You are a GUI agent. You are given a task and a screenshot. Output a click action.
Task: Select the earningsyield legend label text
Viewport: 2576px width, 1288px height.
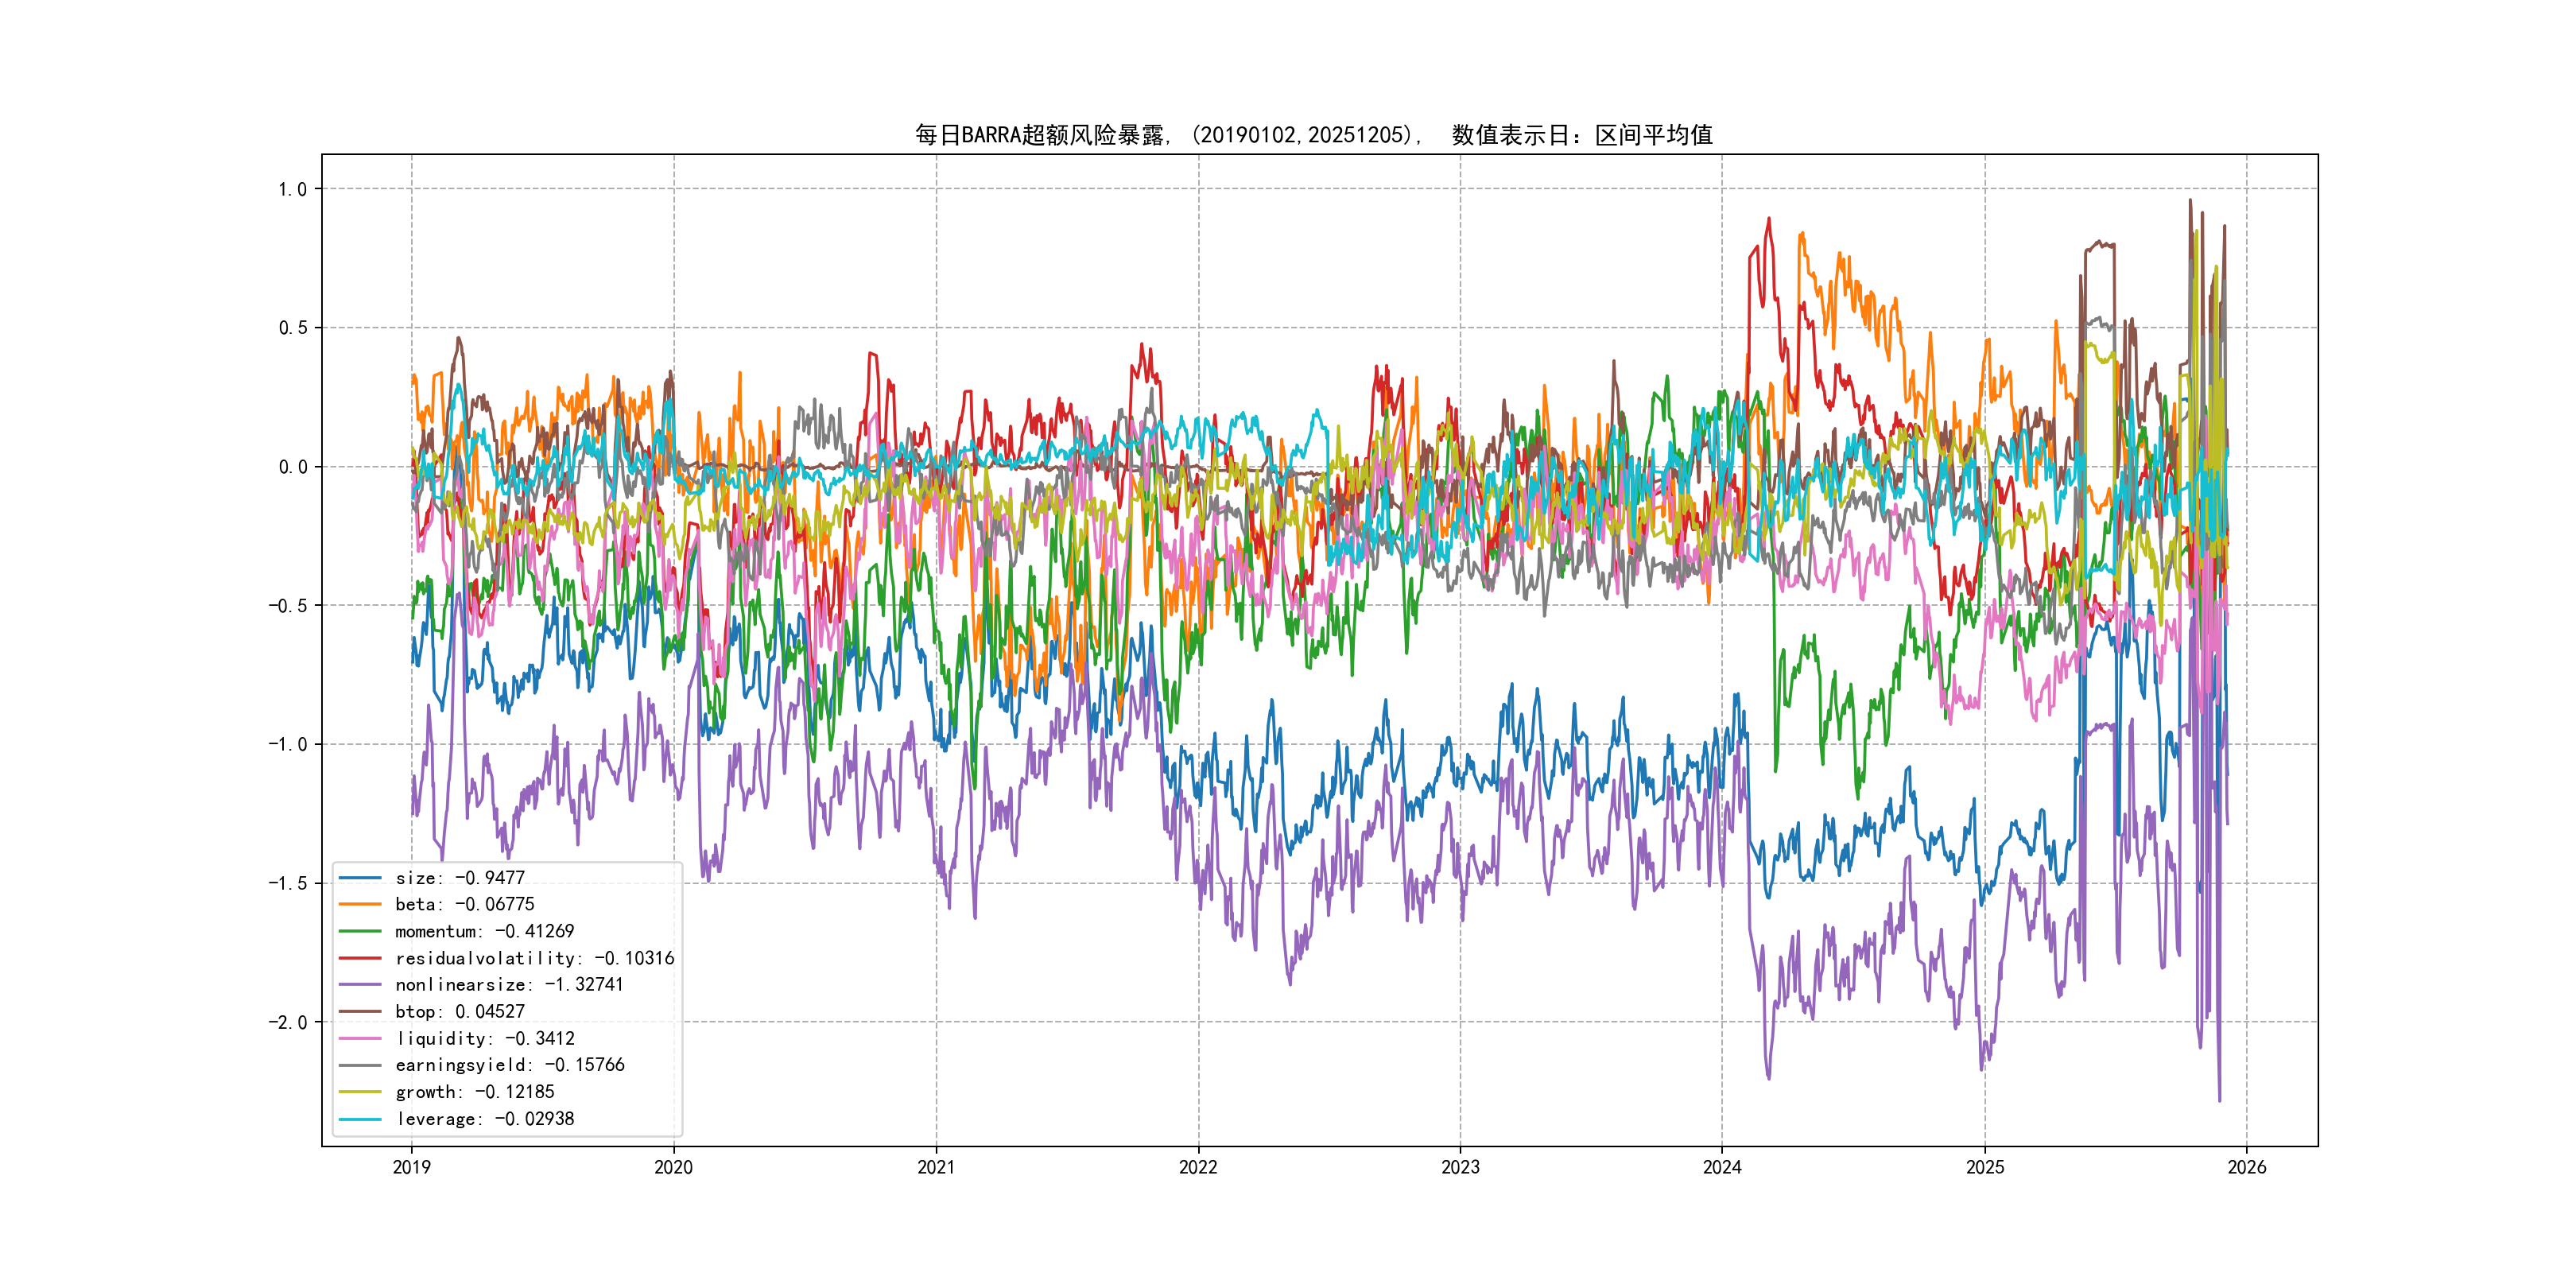coord(509,1065)
